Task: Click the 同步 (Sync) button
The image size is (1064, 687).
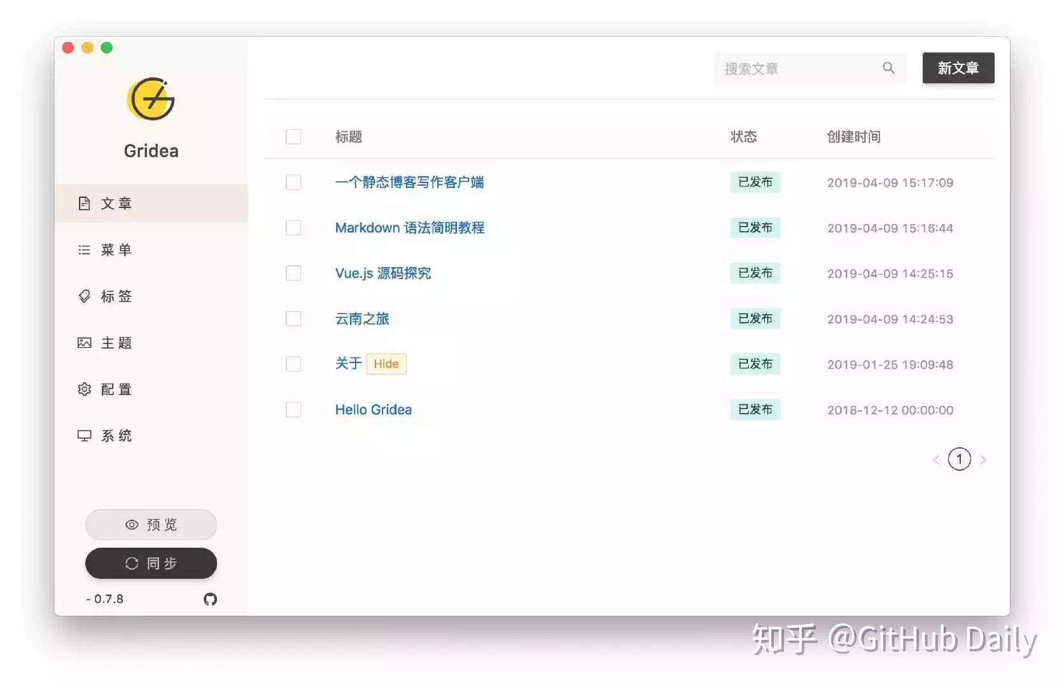Action: (x=151, y=564)
